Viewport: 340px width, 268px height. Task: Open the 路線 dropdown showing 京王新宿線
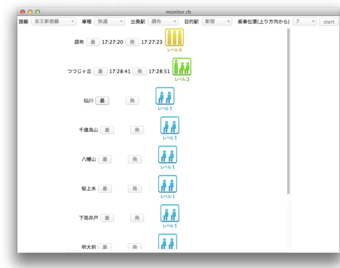[x=54, y=22]
